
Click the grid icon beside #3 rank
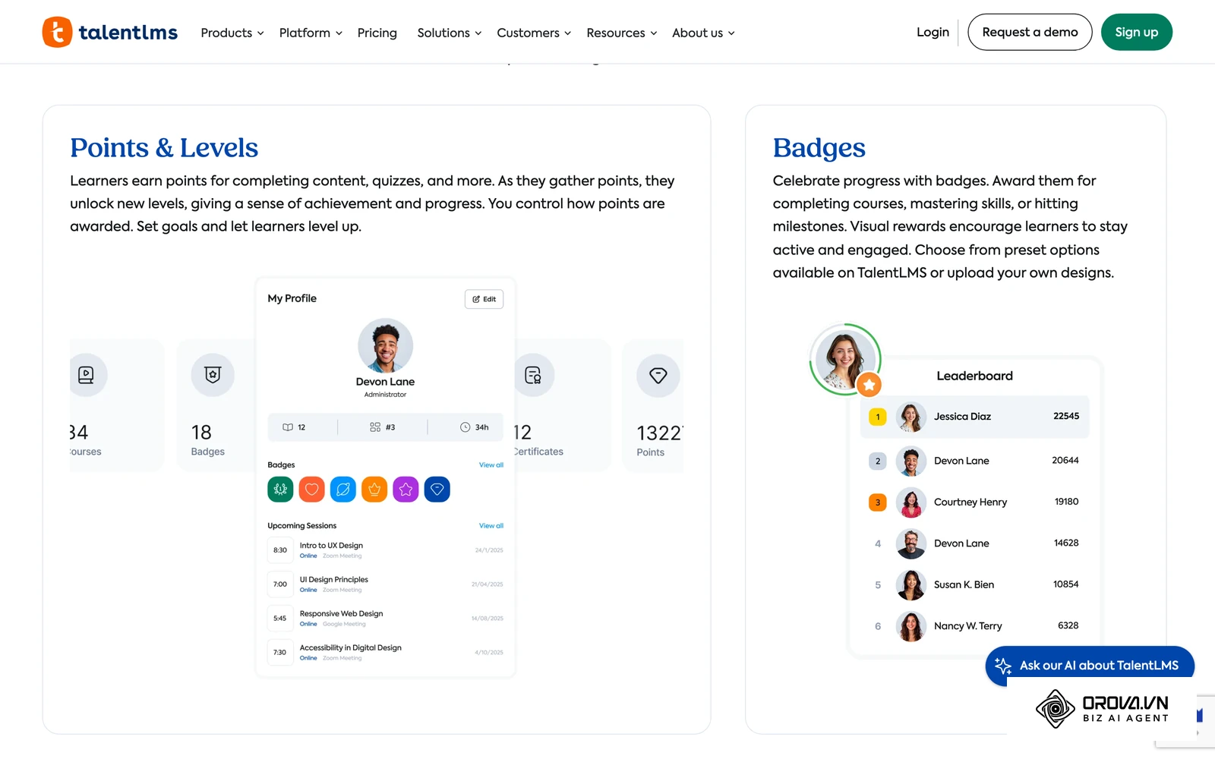375,427
